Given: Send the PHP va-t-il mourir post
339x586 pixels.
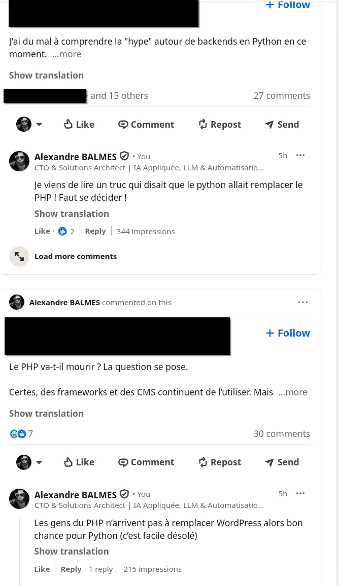Looking at the screenshot, I should (282, 462).
